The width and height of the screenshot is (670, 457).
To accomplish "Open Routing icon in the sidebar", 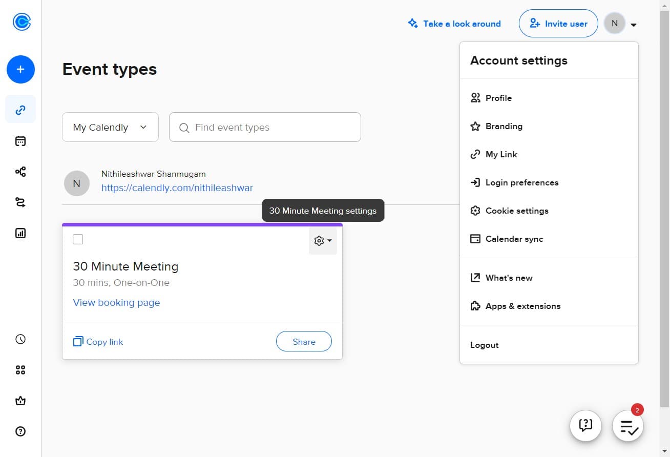I will tap(20, 202).
